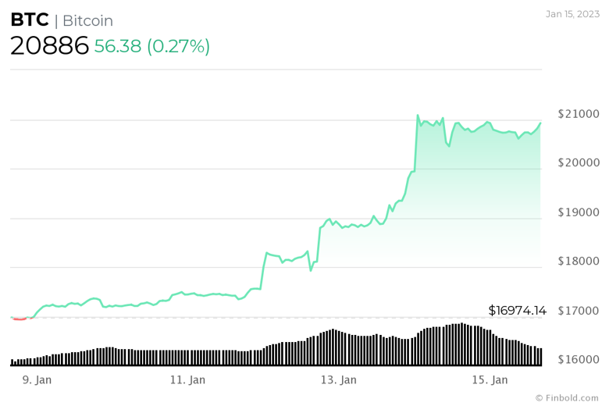Select the 11. Jan date marker
This screenshot has height=406, width=609.
coord(187,379)
